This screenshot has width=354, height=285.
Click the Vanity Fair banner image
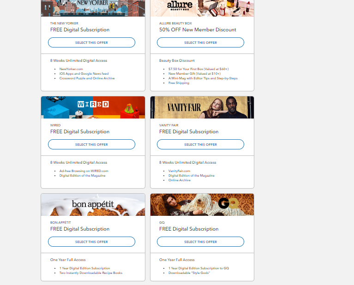[202, 107]
